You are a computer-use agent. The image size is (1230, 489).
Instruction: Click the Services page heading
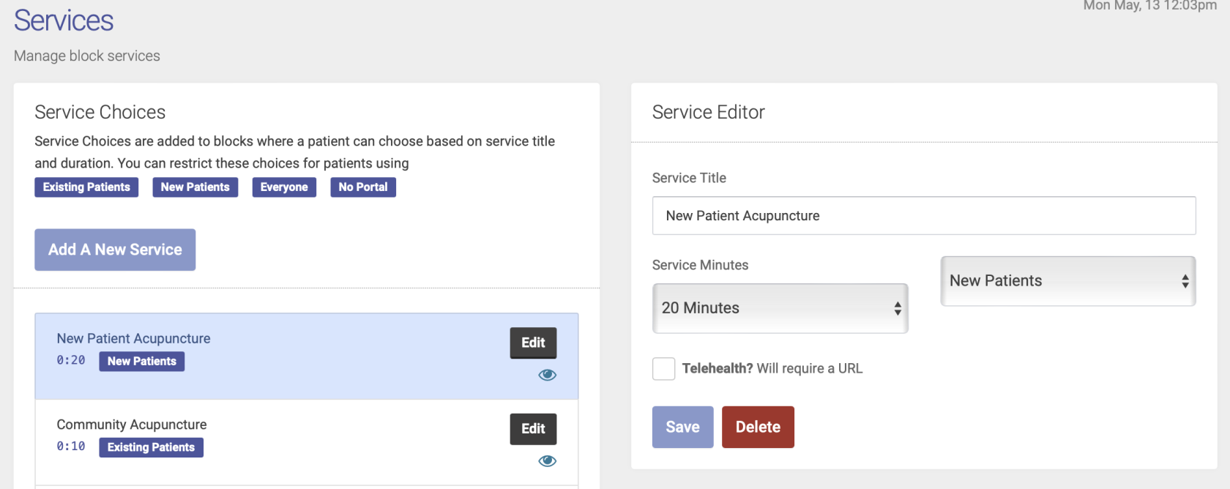tap(64, 20)
